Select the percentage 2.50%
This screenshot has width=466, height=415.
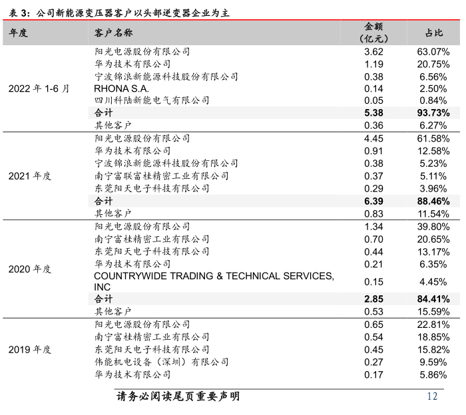pos(433,88)
